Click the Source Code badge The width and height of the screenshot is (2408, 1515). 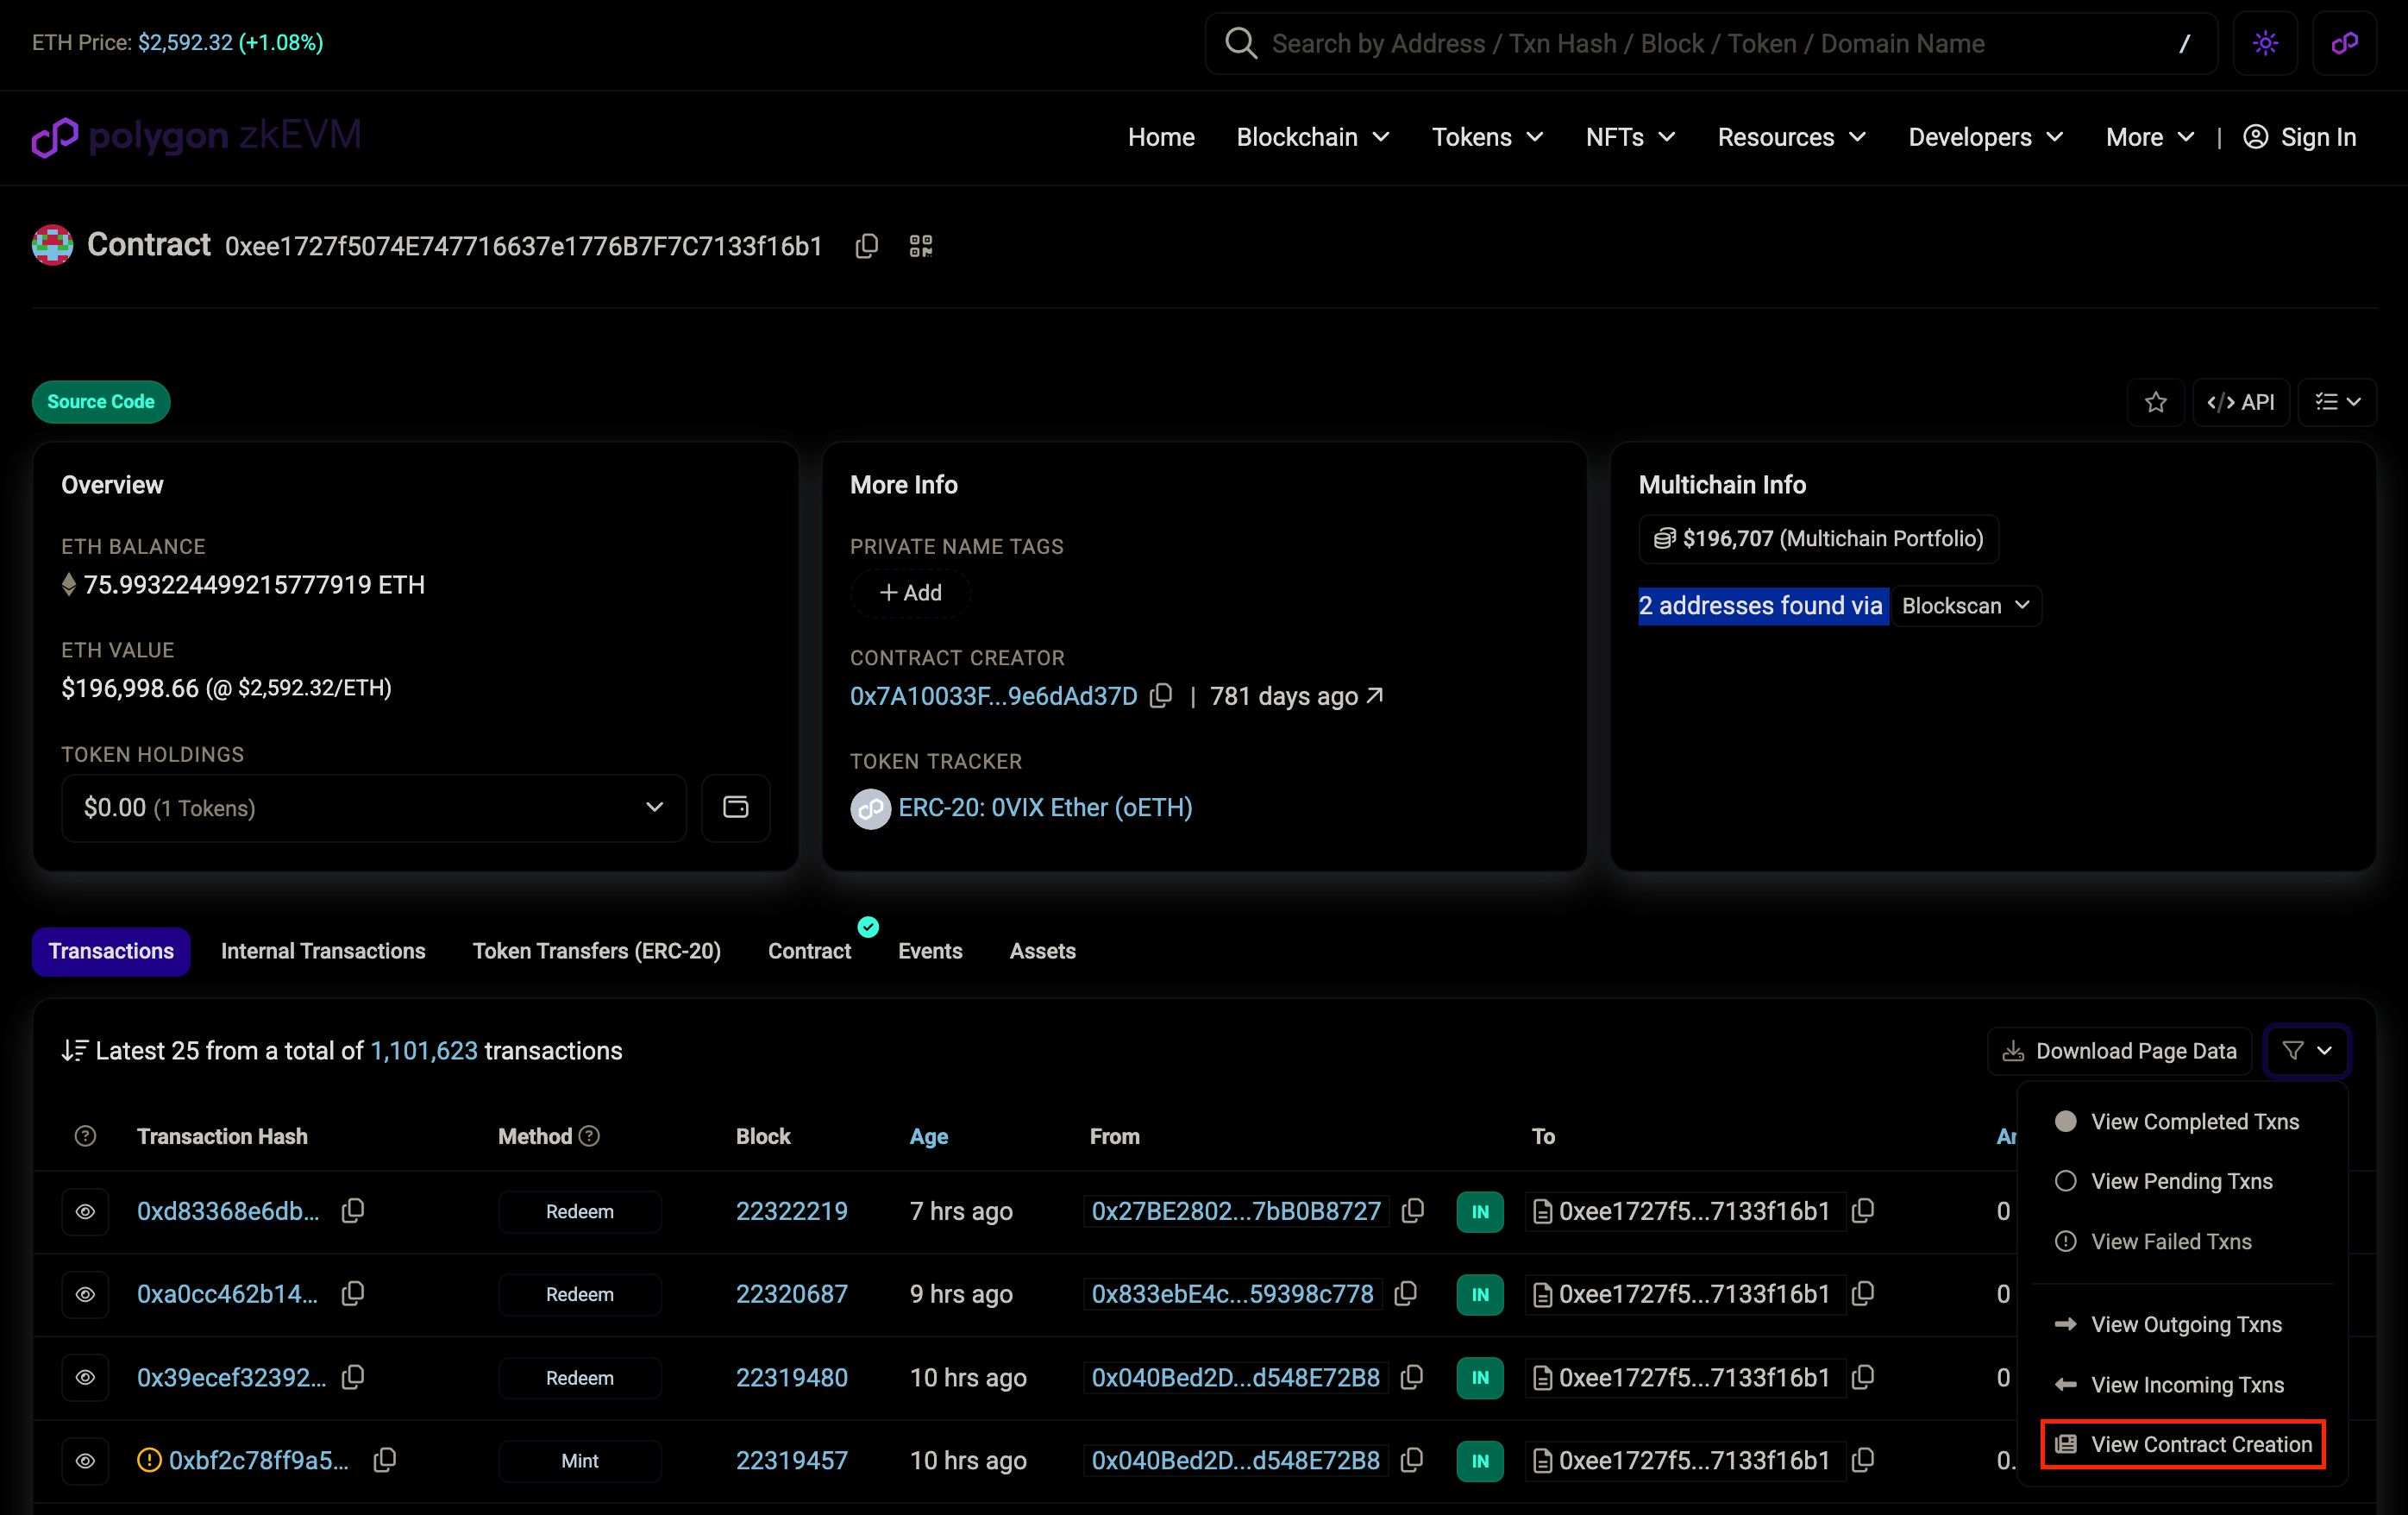[x=101, y=402]
